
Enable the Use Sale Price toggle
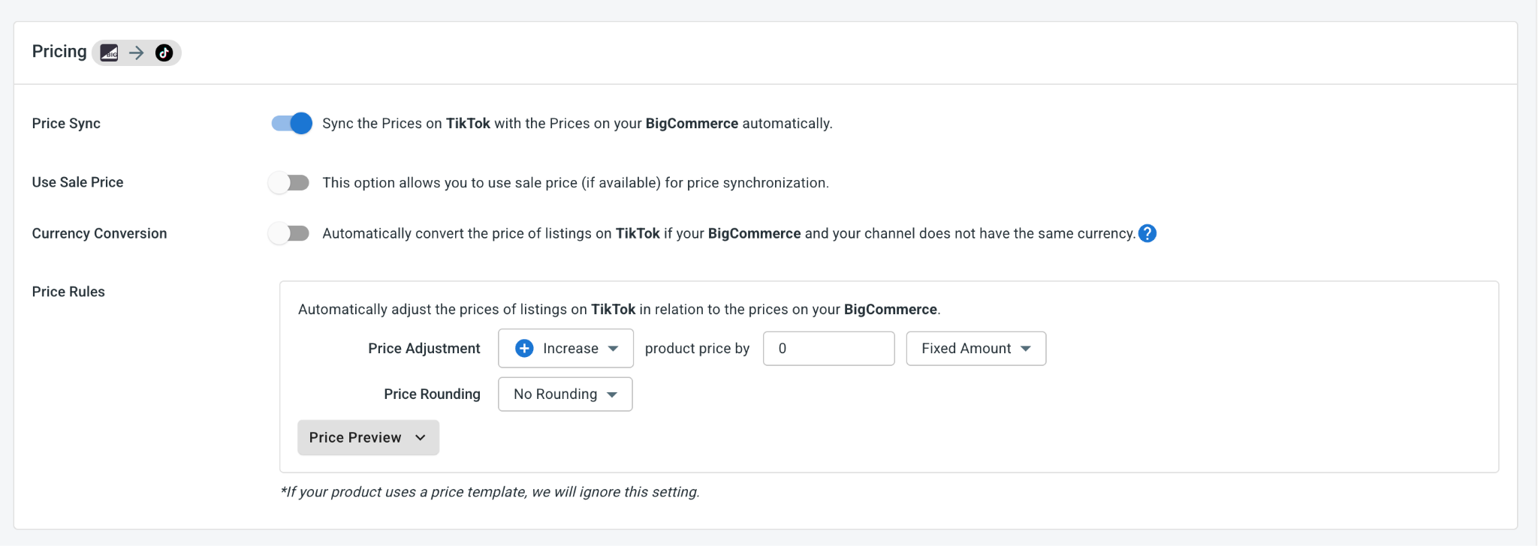[x=289, y=183]
